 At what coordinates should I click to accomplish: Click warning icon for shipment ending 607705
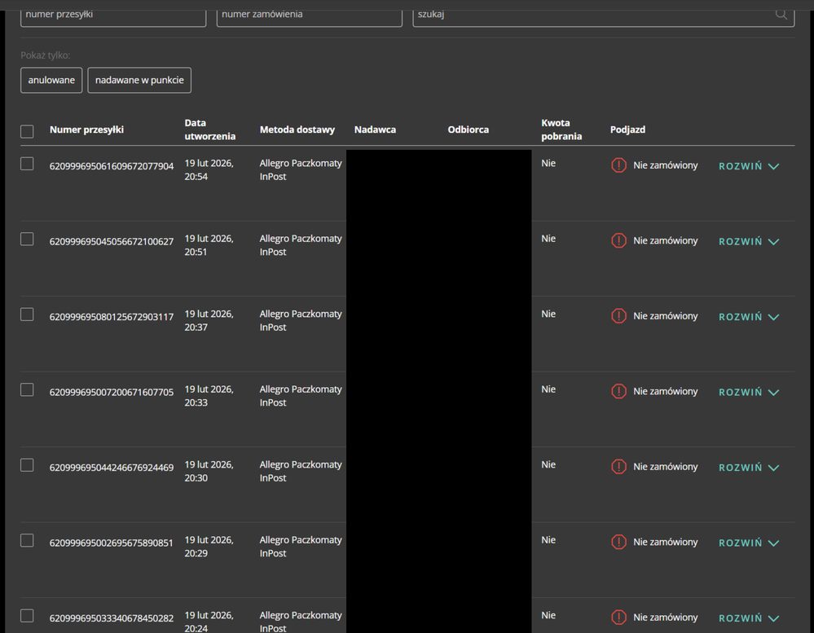tap(618, 392)
